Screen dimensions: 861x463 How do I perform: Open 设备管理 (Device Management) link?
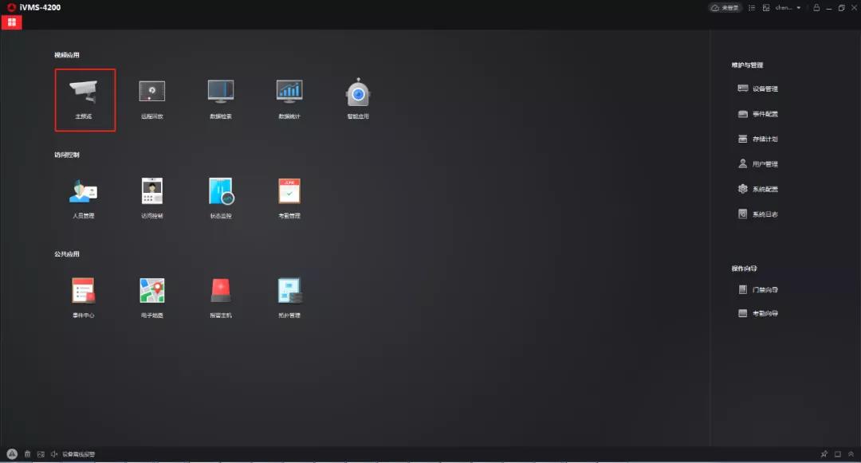coord(758,88)
